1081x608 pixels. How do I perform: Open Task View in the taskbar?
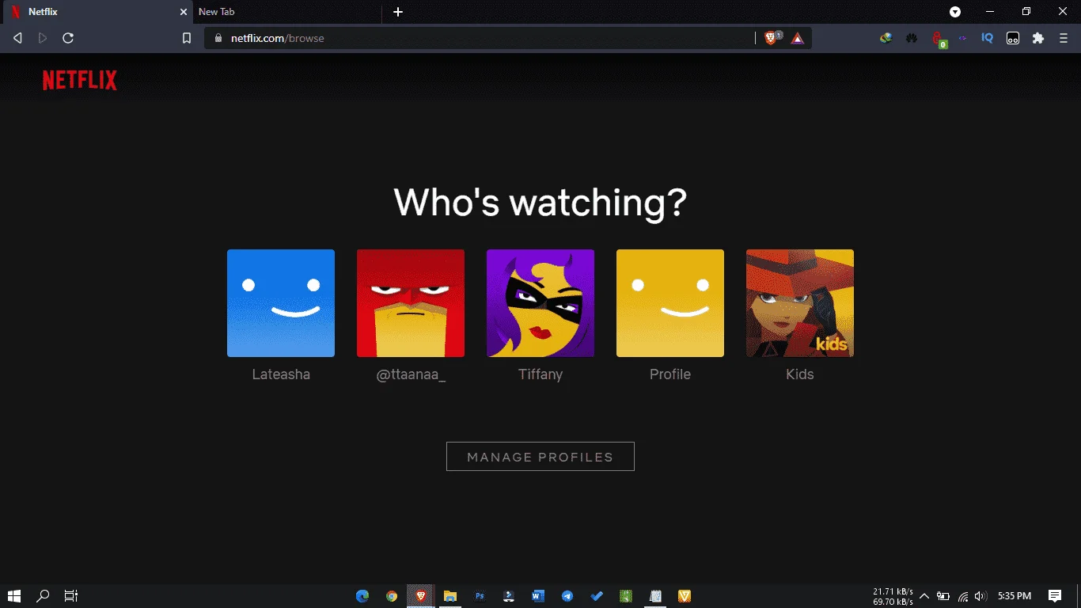[x=71, y=596]
